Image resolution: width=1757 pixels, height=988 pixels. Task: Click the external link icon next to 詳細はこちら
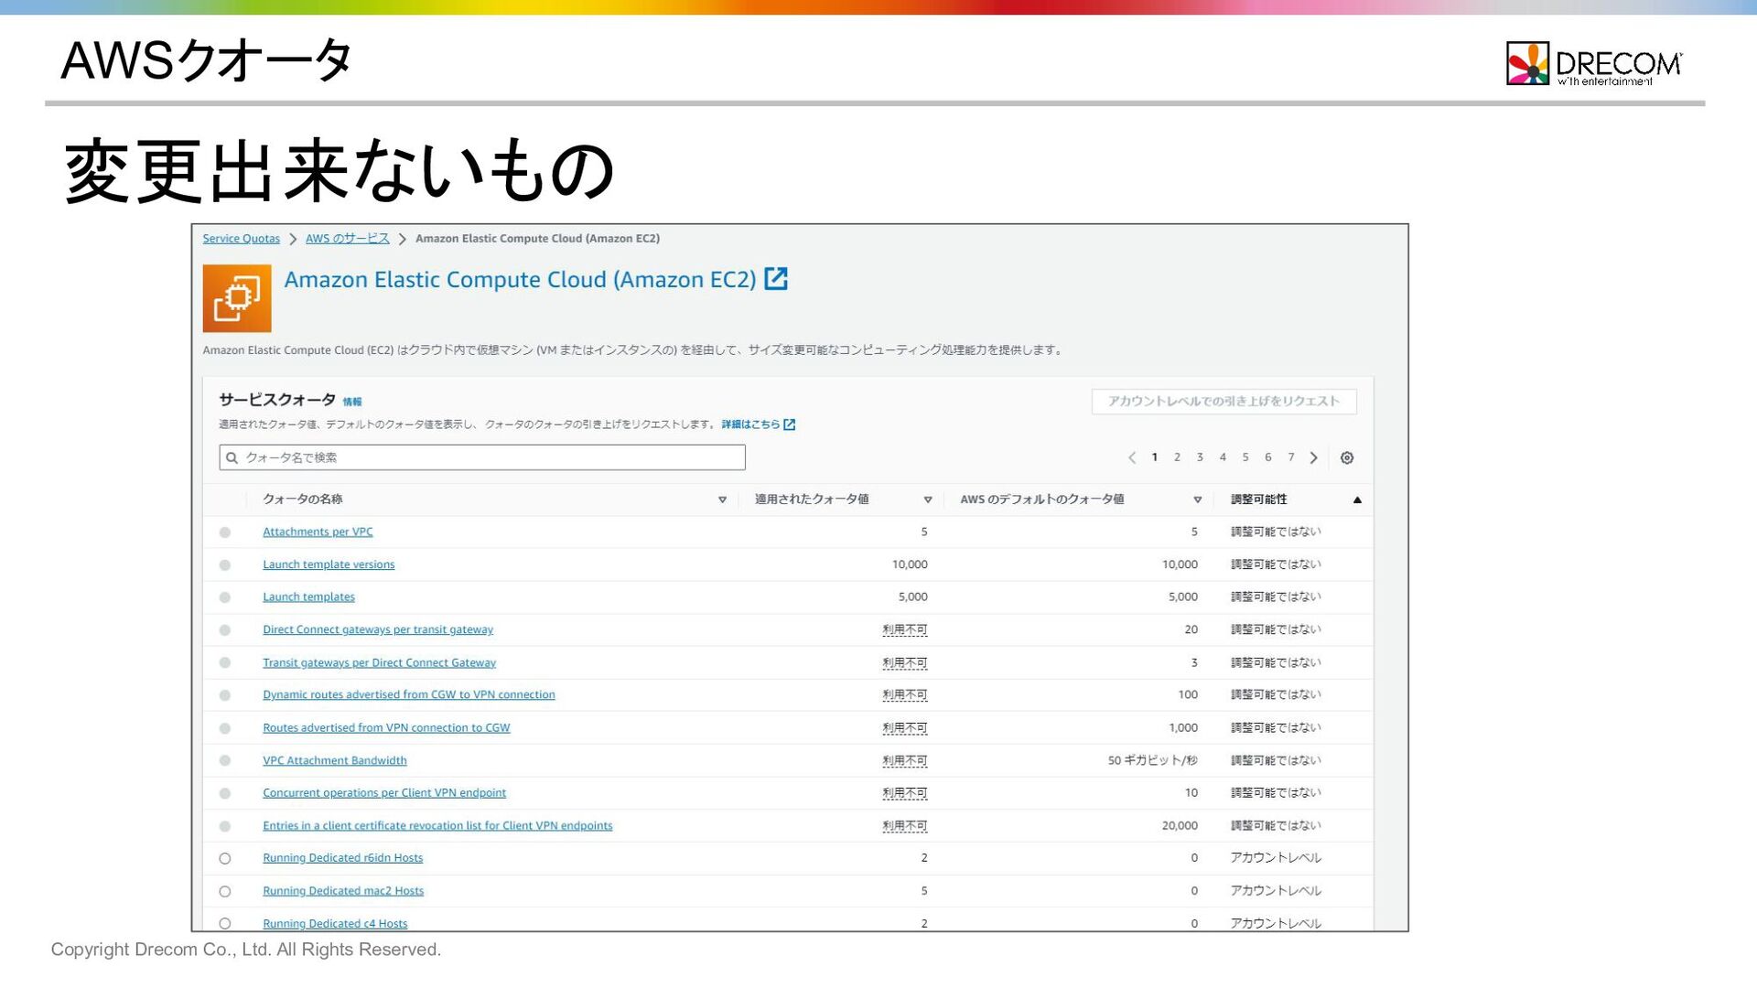tap(790, 424)
